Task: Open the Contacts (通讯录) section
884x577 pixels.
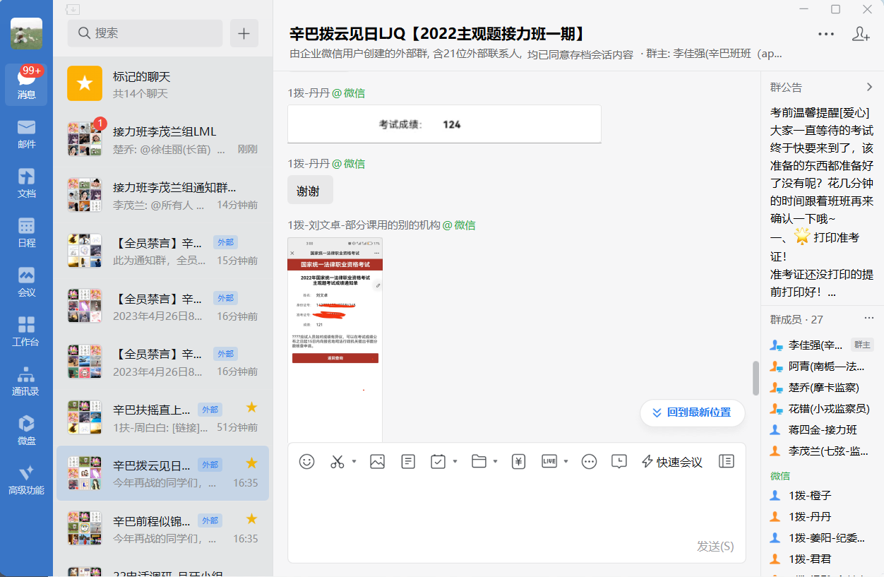Action: 27,381
